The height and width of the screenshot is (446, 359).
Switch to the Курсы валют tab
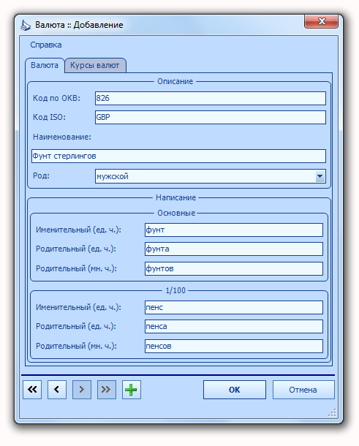pyautogui.click(x=95, y=65)
